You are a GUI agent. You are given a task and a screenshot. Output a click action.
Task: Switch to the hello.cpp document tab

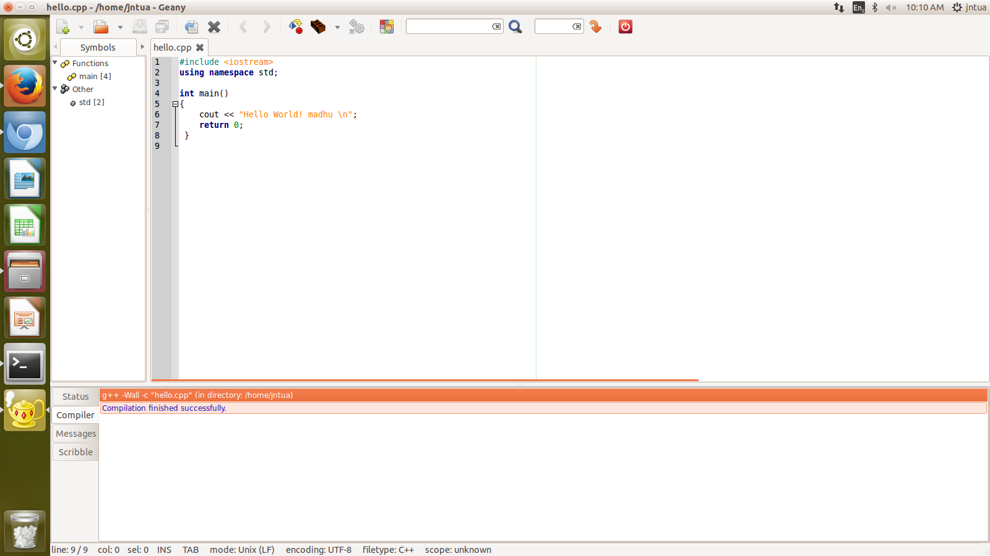coord(173,48)
